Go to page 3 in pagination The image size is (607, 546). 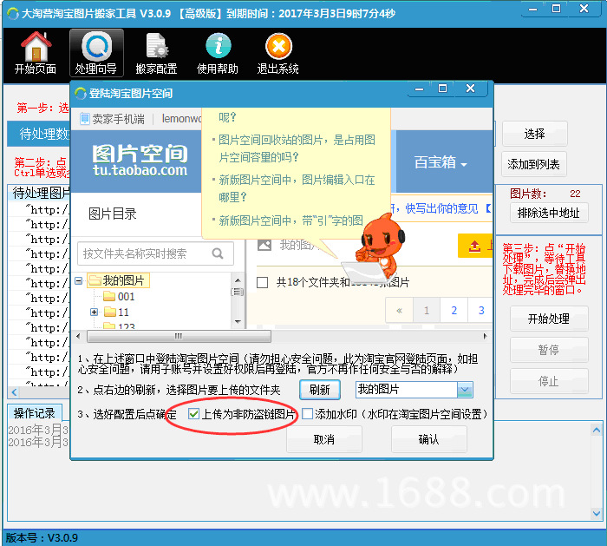pyautogui.click(x=480, y=311)
